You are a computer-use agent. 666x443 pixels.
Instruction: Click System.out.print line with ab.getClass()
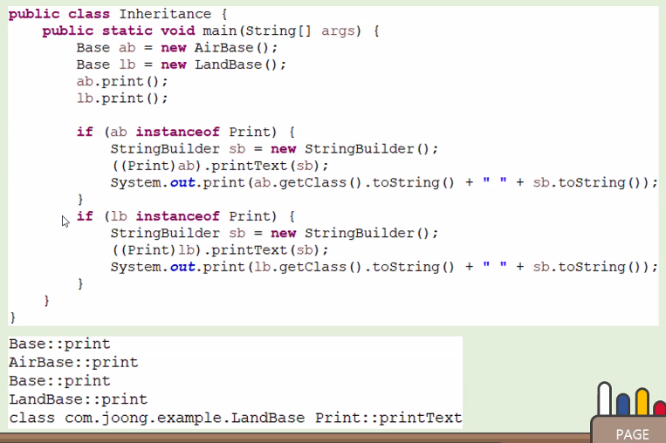384,183
